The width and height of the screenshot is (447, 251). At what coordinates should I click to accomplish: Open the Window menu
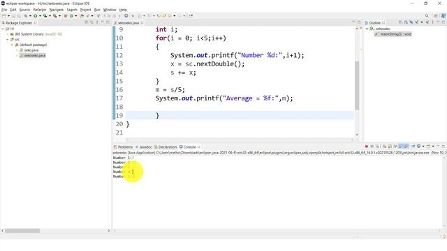coord(110,10)
